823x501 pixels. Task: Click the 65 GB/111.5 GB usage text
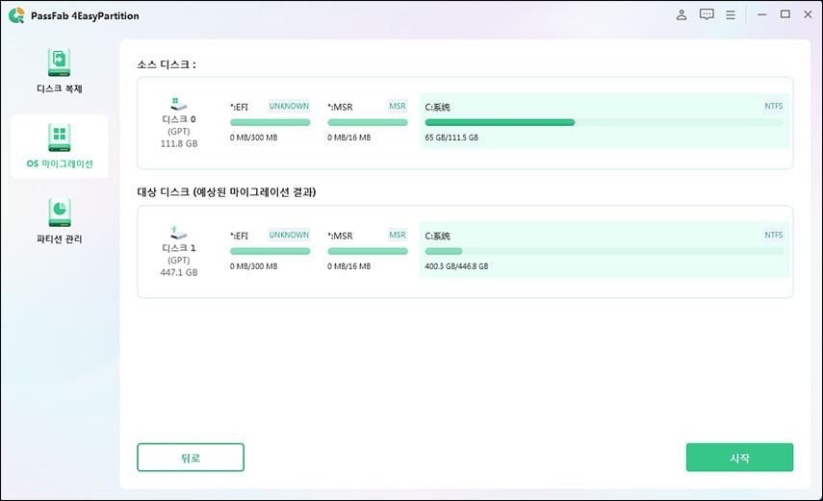[451, 138]
